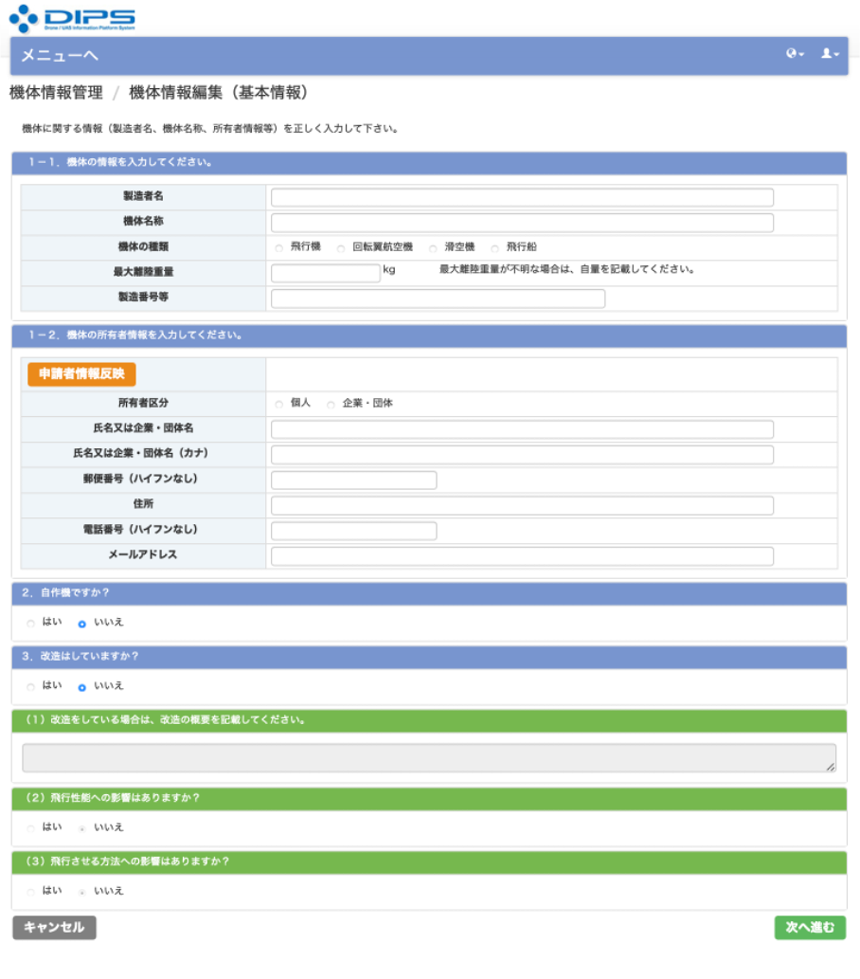This screenshot has width=860, height=979.
Task: Click the 最大離陸重量 kg input field
Action: pos(325,273)
